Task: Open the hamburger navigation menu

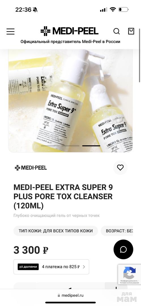Action: (10, 31)
